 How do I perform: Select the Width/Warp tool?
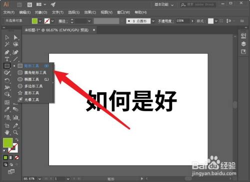click(x=7, y=87)
